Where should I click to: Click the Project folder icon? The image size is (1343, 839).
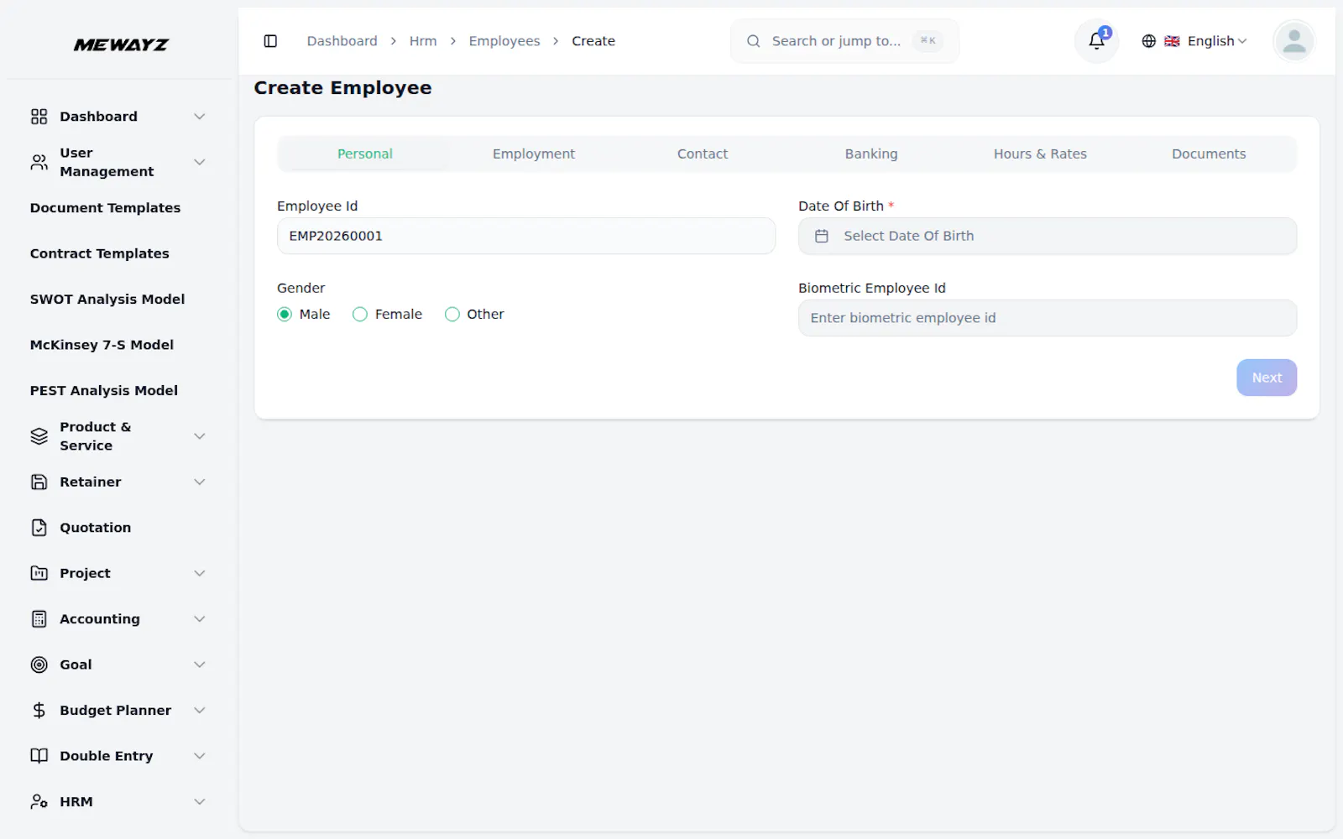click(39, 573)
